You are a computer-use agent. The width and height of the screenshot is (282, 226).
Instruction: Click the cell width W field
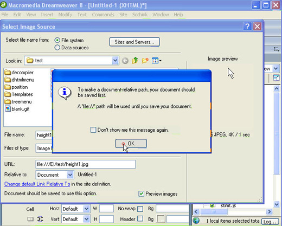106,209
